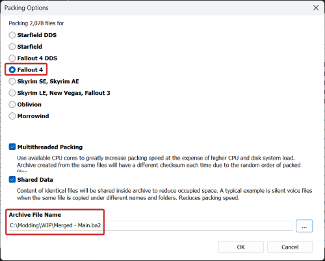
Task: Click the Fallout 4 label text
Action: click(x=30, y=69)
